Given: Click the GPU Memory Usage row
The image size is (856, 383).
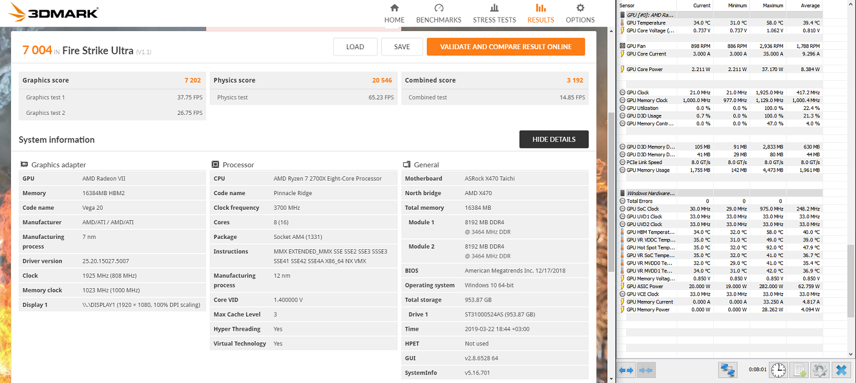Looking at the screenshot, I should pyautogui.click(x=720, y=170).
